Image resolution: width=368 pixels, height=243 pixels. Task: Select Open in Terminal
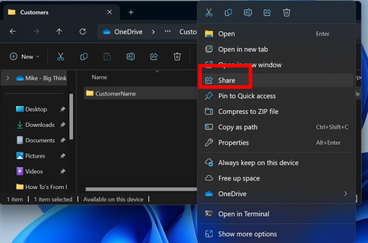[x=277, y=214]
